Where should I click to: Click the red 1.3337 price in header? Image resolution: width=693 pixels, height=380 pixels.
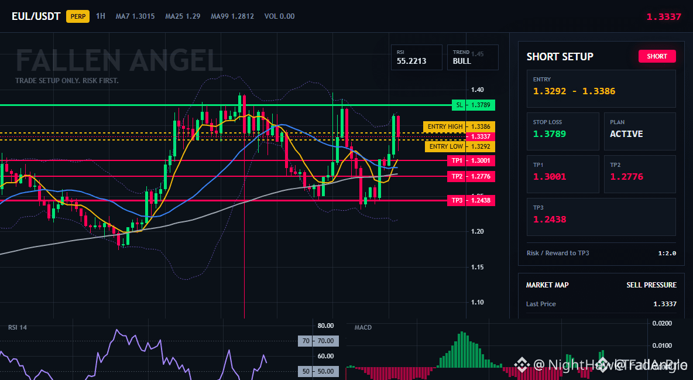click(x=664, y=17)
